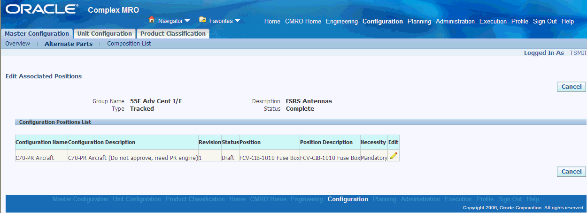Viewport: 587px width, 213px height.
Task: Click the Revision column header
Action: click(x=210, y=142)
